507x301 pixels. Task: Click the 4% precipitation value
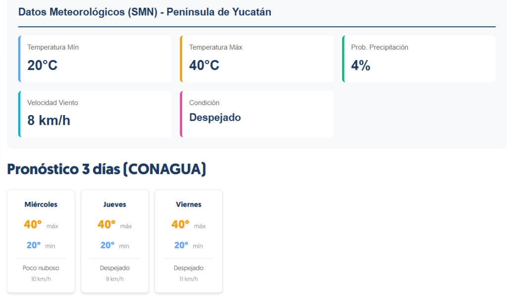[x=360, y=65]
